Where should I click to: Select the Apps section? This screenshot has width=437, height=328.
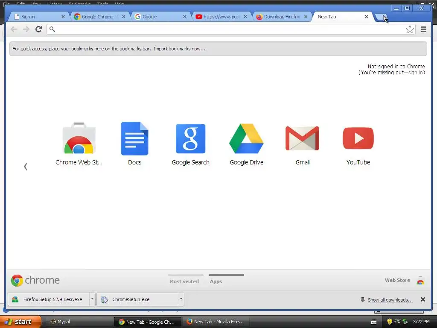pyautogui.click(x=216, y=281)
